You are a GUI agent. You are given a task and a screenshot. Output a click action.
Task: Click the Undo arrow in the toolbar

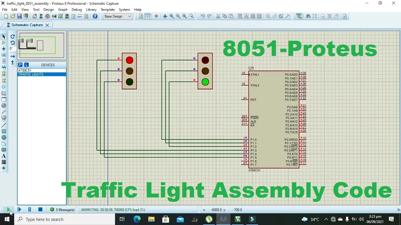pyautogui.click(x=203, y=16)
